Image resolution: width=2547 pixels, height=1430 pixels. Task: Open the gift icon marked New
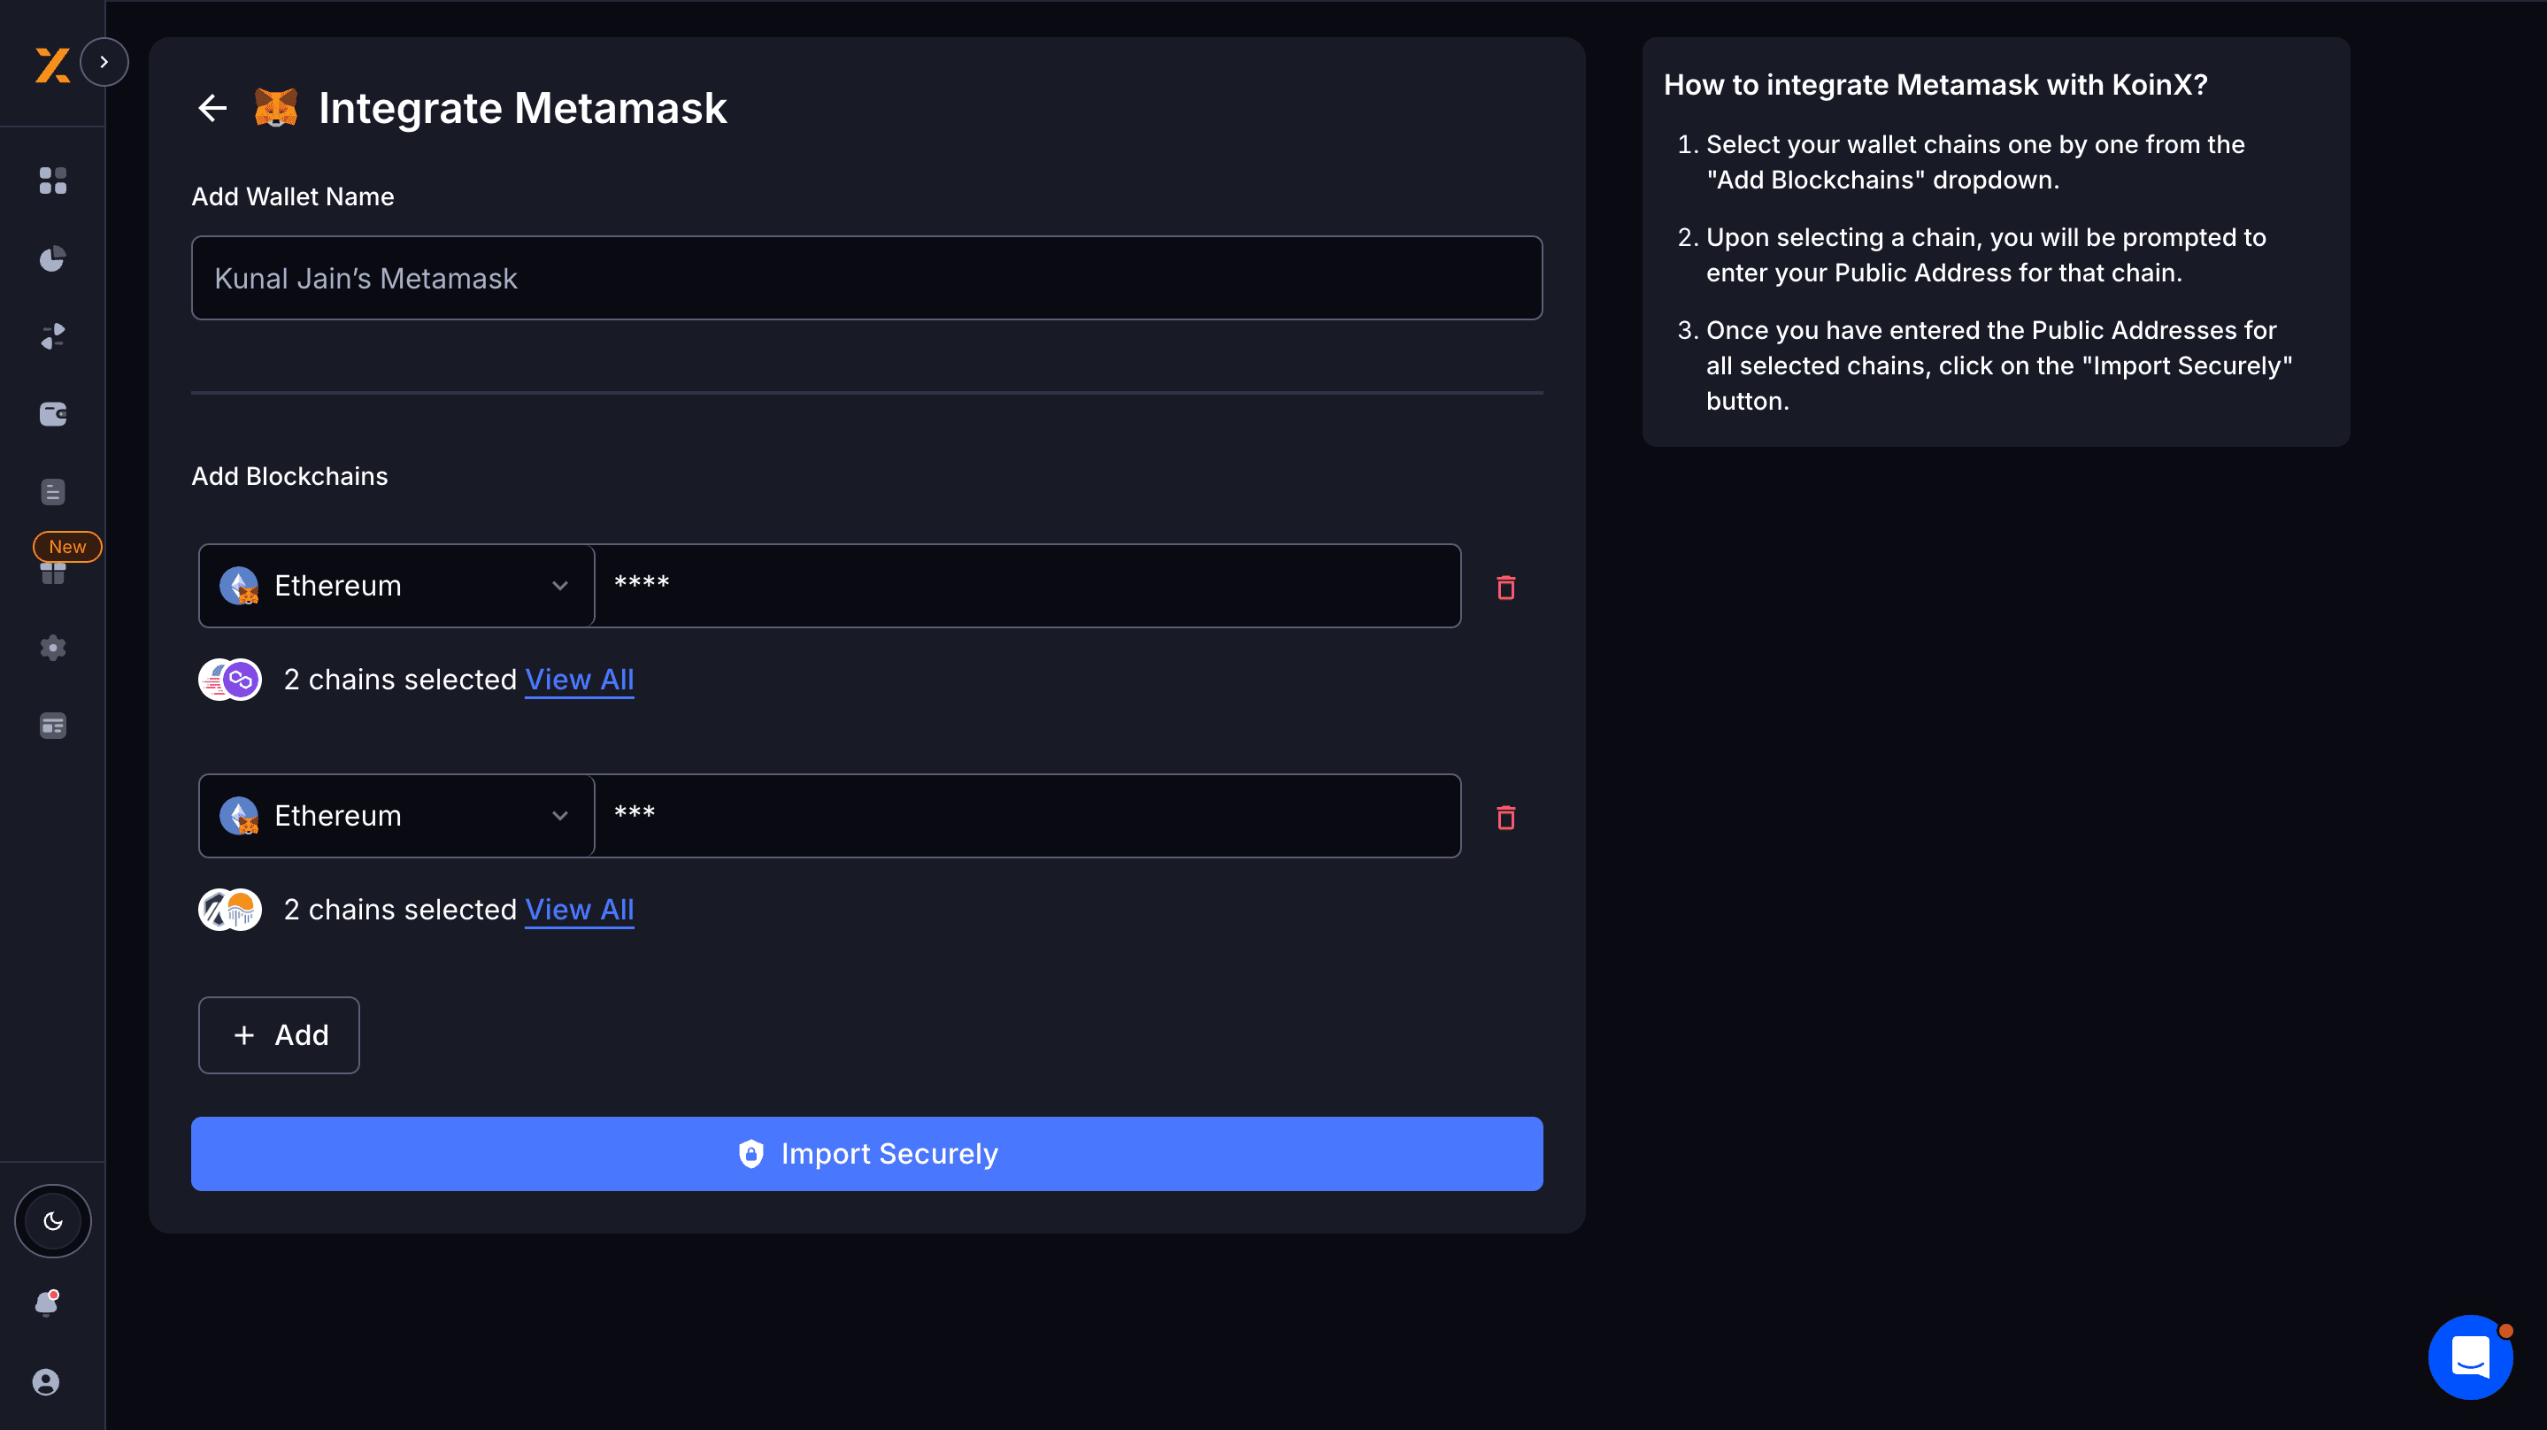(x=52, y=573)
